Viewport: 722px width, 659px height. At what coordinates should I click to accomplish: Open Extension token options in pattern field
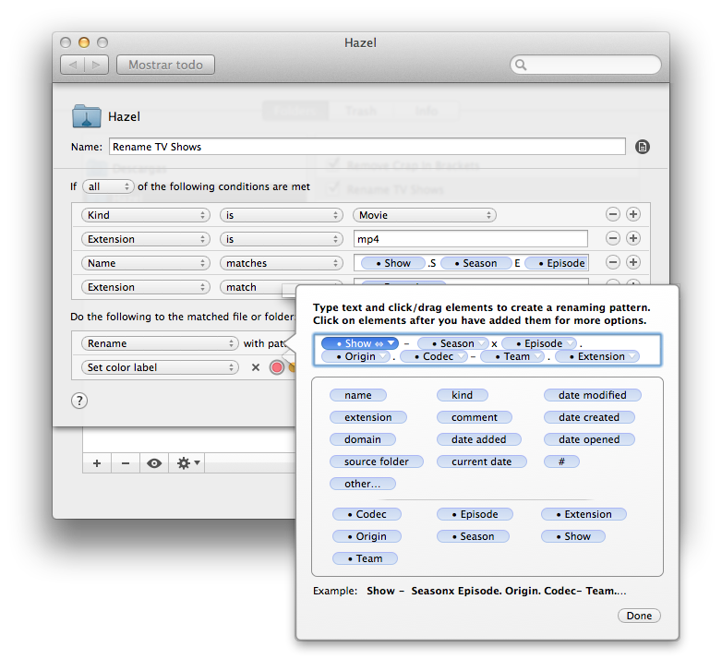click(632, 356)
